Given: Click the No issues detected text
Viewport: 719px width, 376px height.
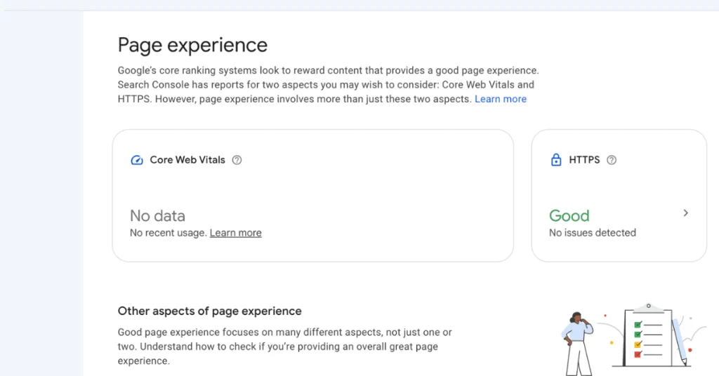Looking at the screenshot, I should [x=593, y=233].
